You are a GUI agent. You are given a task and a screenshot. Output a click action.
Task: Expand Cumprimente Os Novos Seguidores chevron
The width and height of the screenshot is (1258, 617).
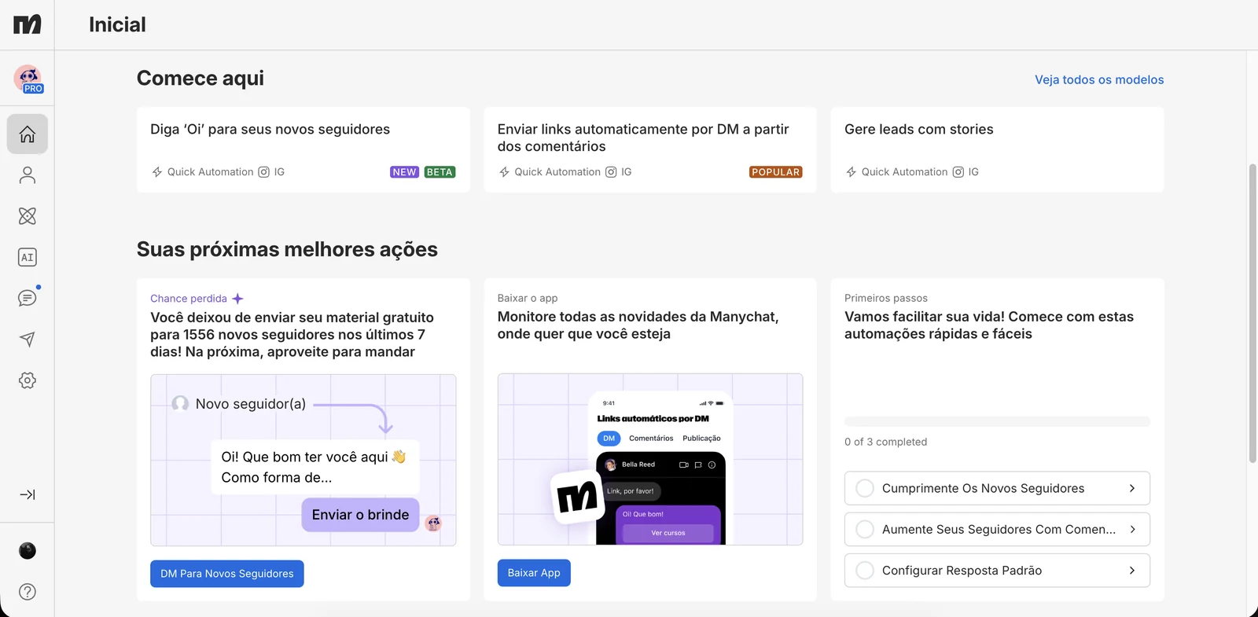tap(1132, 488)
